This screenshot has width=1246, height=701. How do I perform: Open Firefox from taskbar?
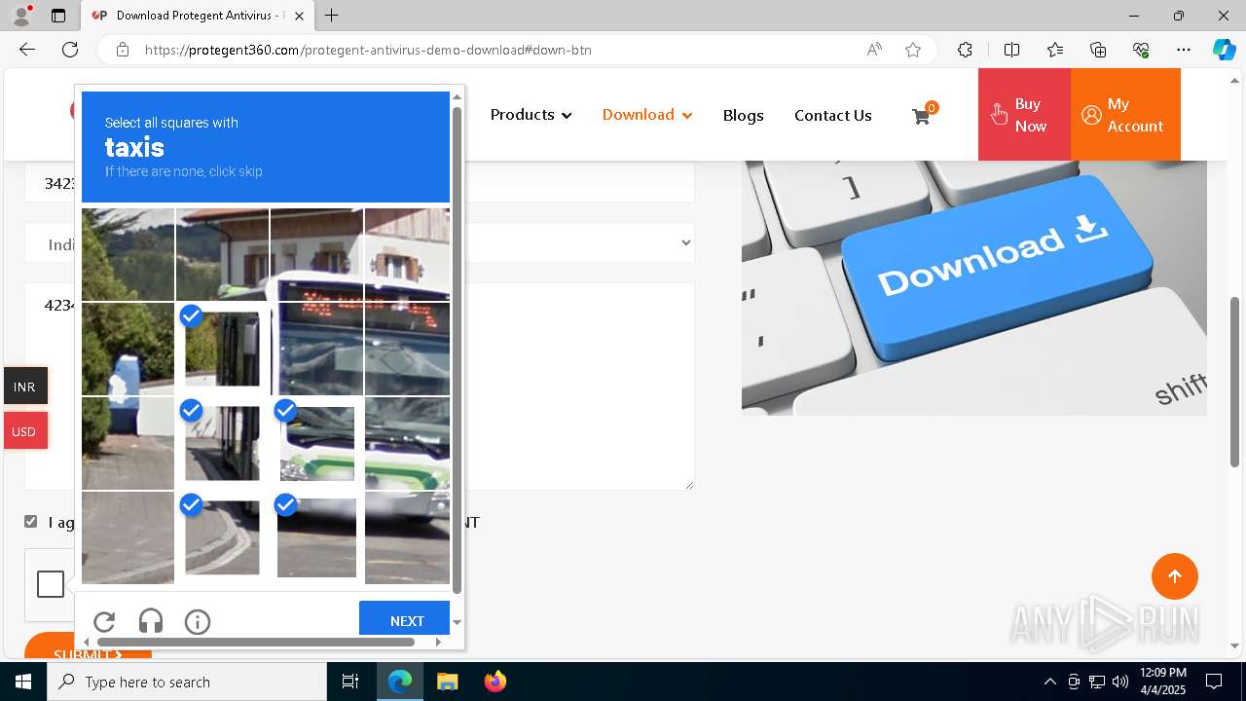[495, 682]
